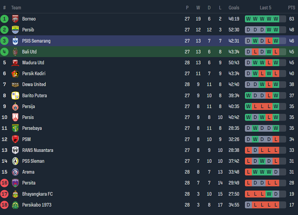Select the RANS Nusantara team name
Viewport: 298px width, 215px height.
pos(37,150)
